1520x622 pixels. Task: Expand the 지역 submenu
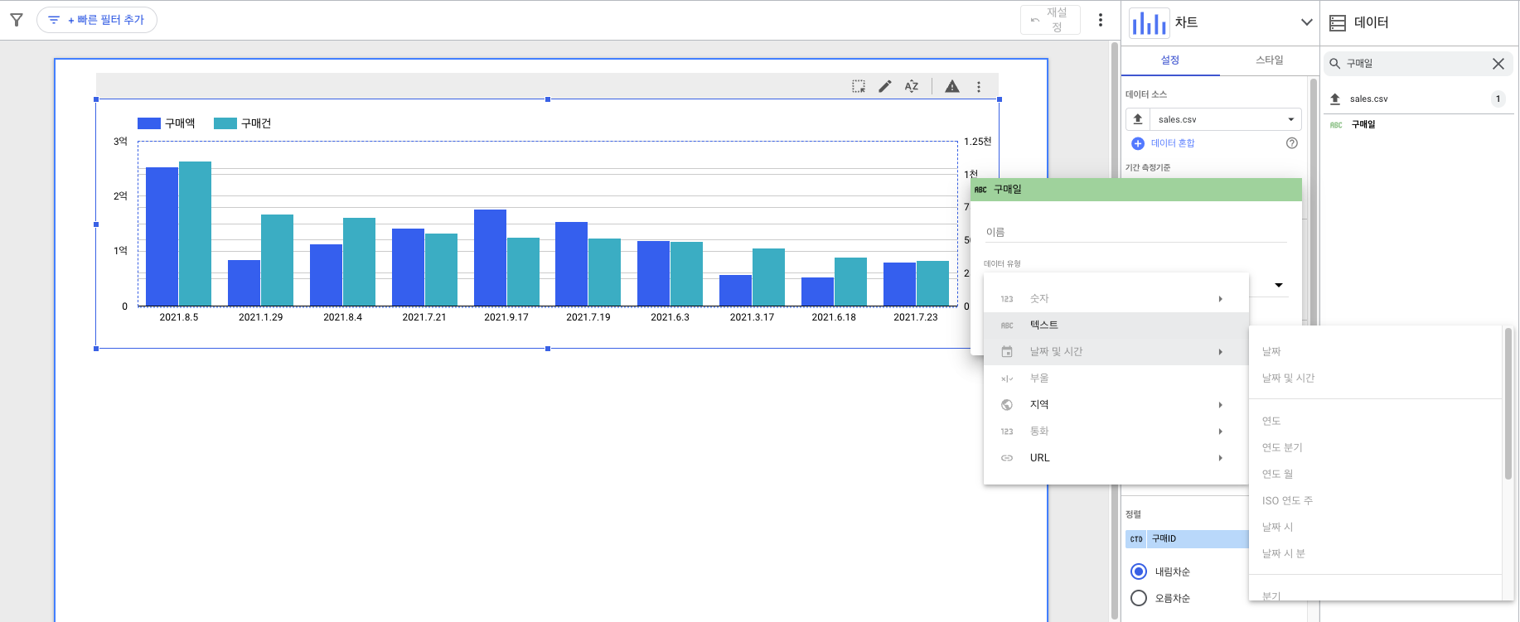click(x=1116, y=405)
